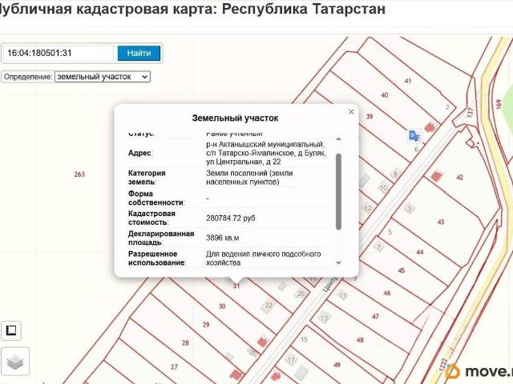Select parcel 28 on the map
513x384 pixels.
click(185, 343)
